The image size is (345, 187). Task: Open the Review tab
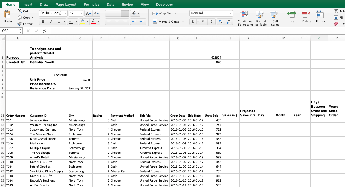click(127, 4)
